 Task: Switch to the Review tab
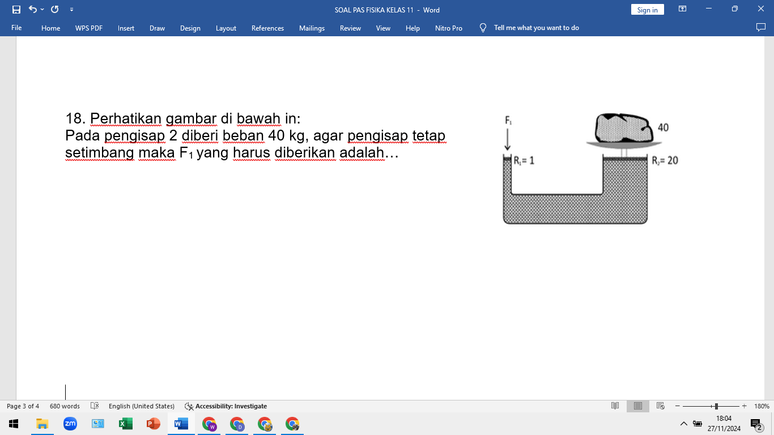(350, 28)
